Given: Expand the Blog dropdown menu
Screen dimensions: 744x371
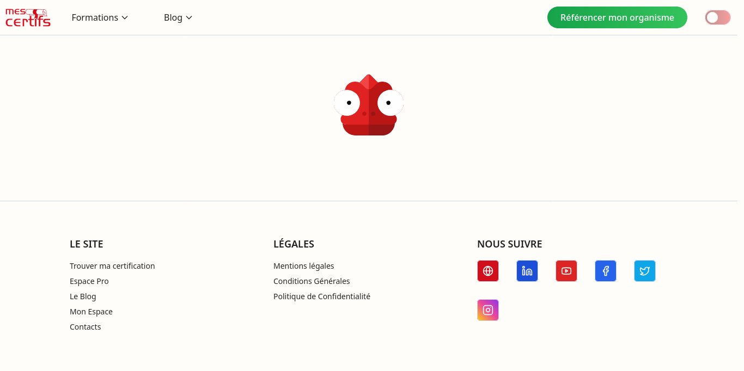Looking at the screenshot, I should 178,17.
